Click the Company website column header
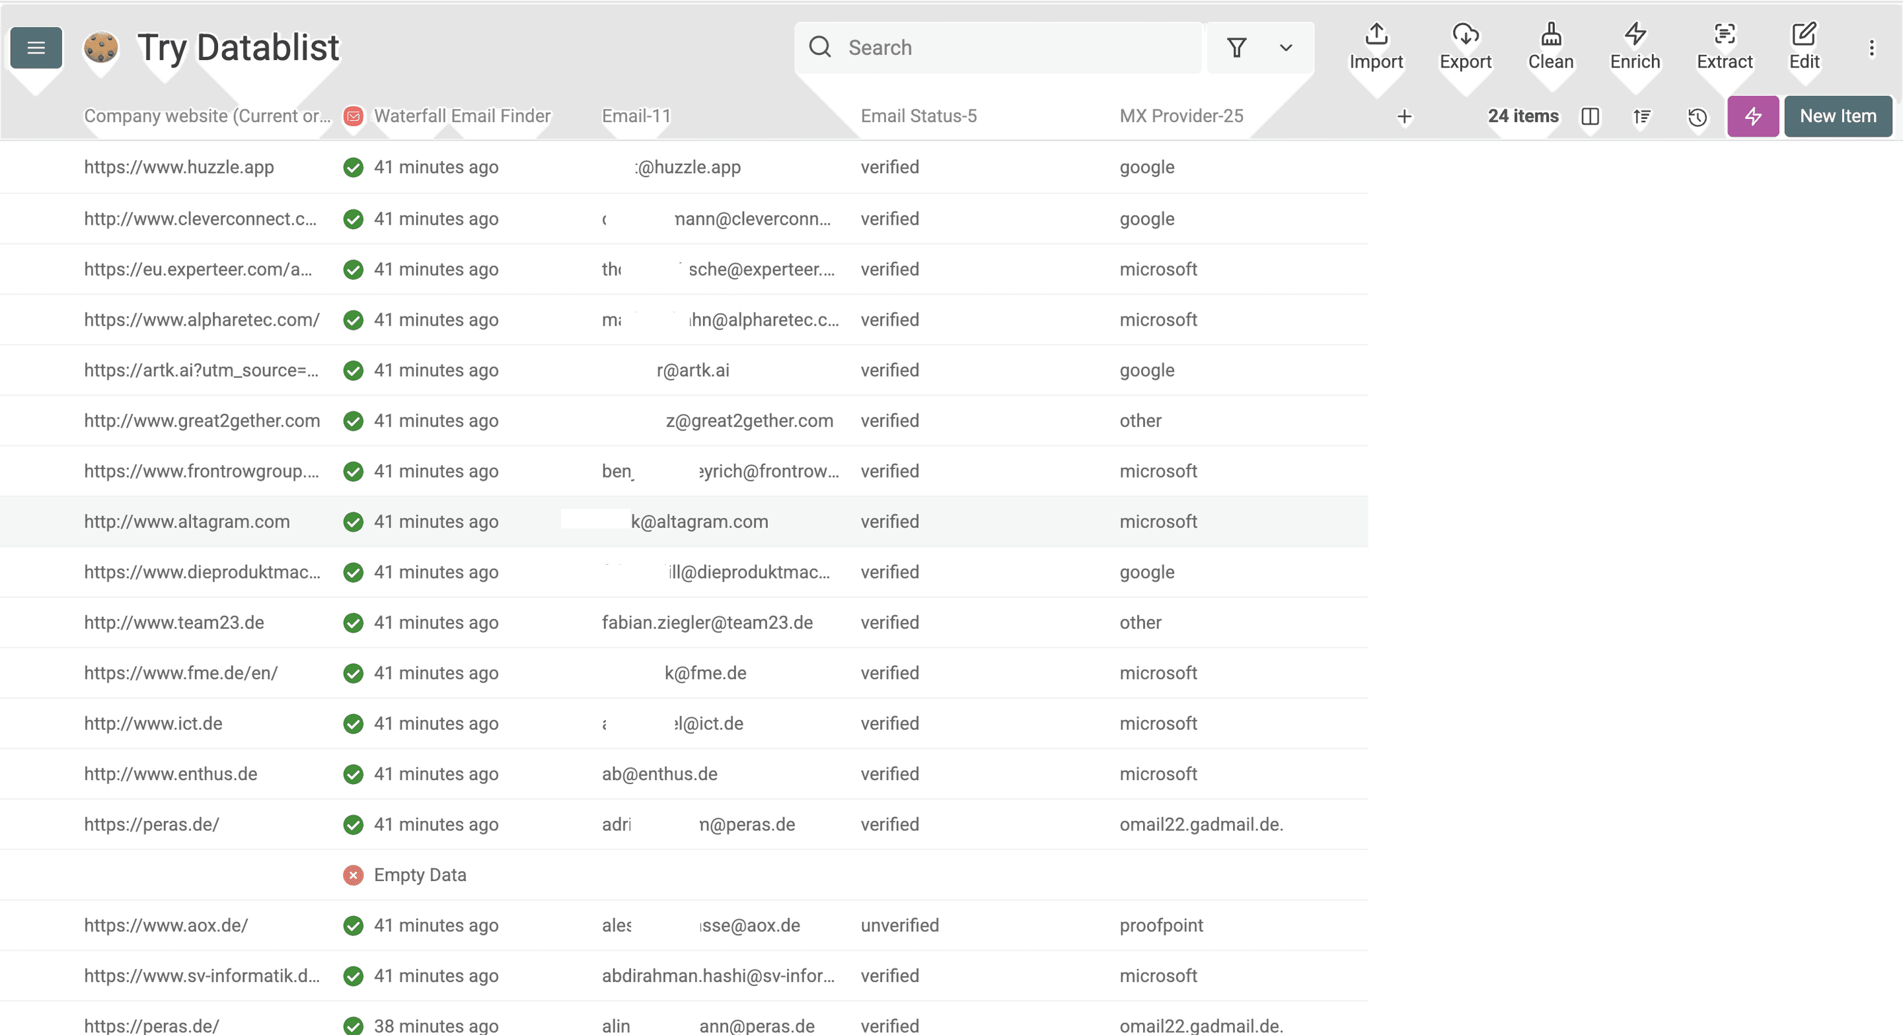Viewport: 1903px width, 1035px height. coord(207,116)
